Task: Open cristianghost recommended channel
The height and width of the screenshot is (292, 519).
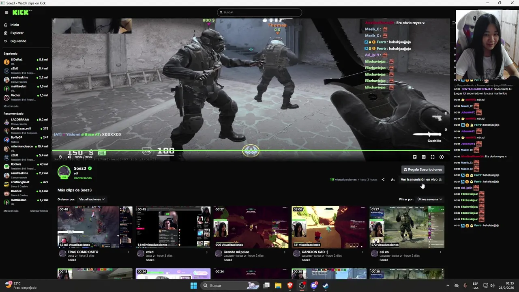Action: pos(26,184)
